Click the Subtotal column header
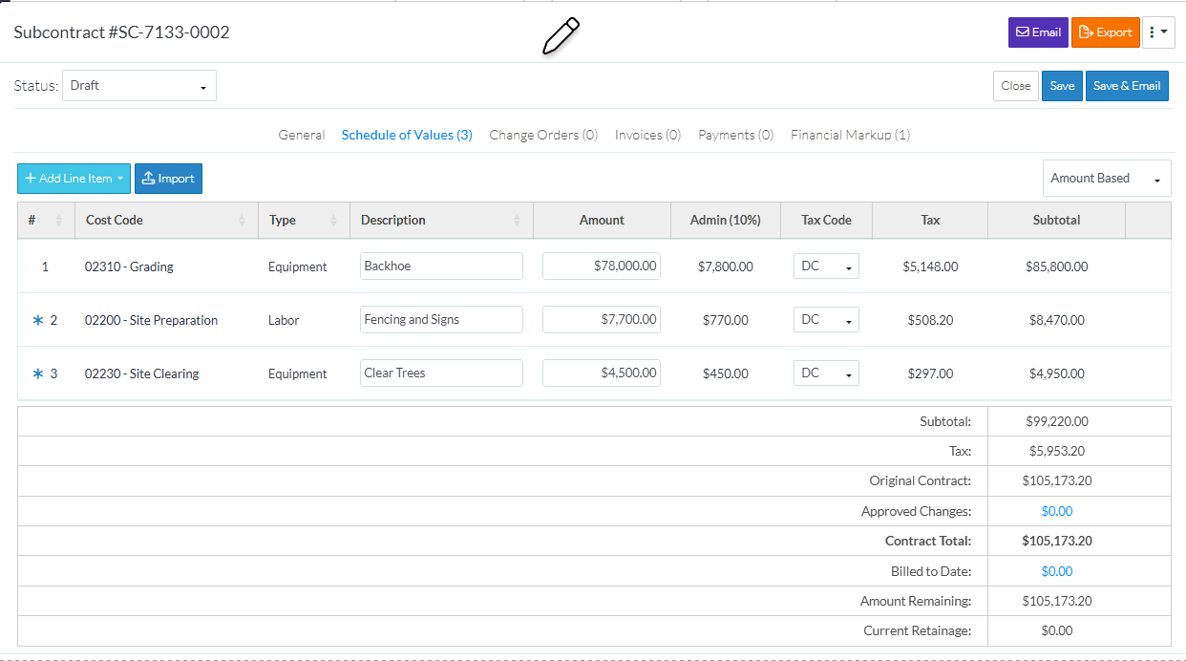1186x661 pixels. [1056, 220]
